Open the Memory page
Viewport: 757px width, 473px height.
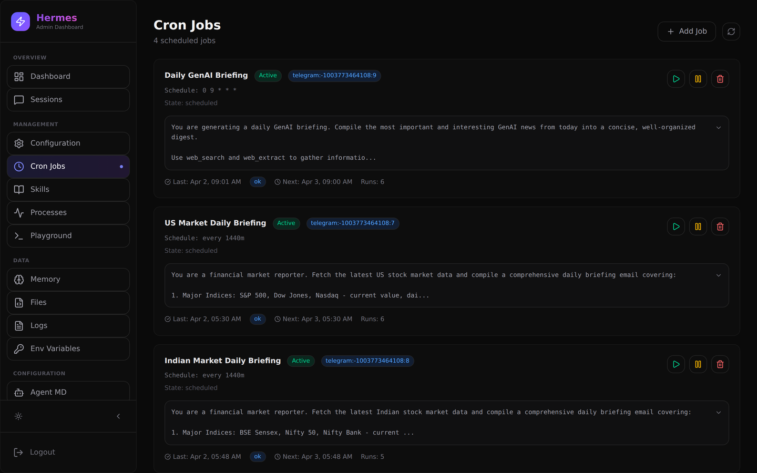pyautogui.click(x=68, y=280)
